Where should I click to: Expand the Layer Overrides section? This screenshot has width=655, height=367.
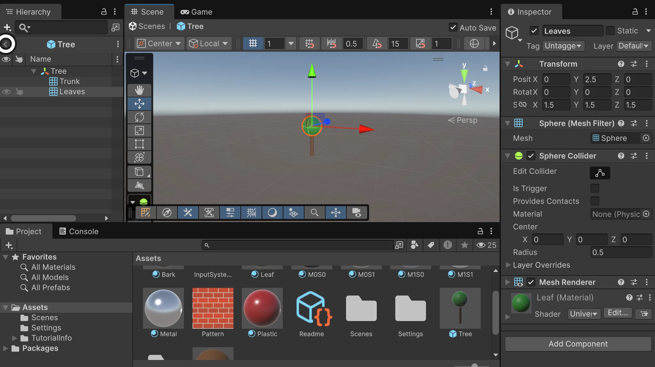[508, 265]
